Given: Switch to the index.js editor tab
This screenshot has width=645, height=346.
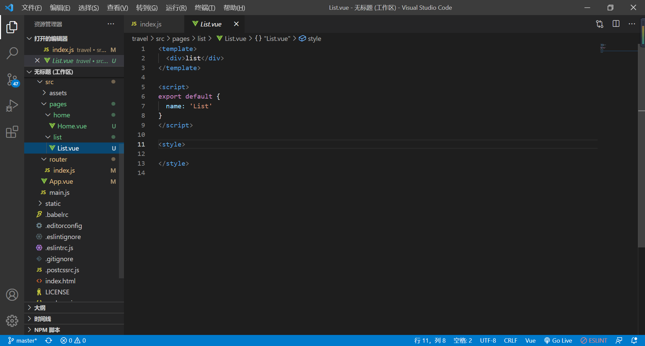Looking at the screenshot, I should (x=154, y=24).
